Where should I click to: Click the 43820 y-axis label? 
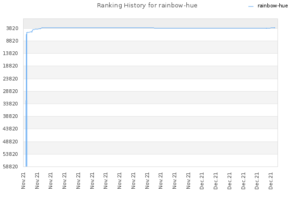point(11,129)
